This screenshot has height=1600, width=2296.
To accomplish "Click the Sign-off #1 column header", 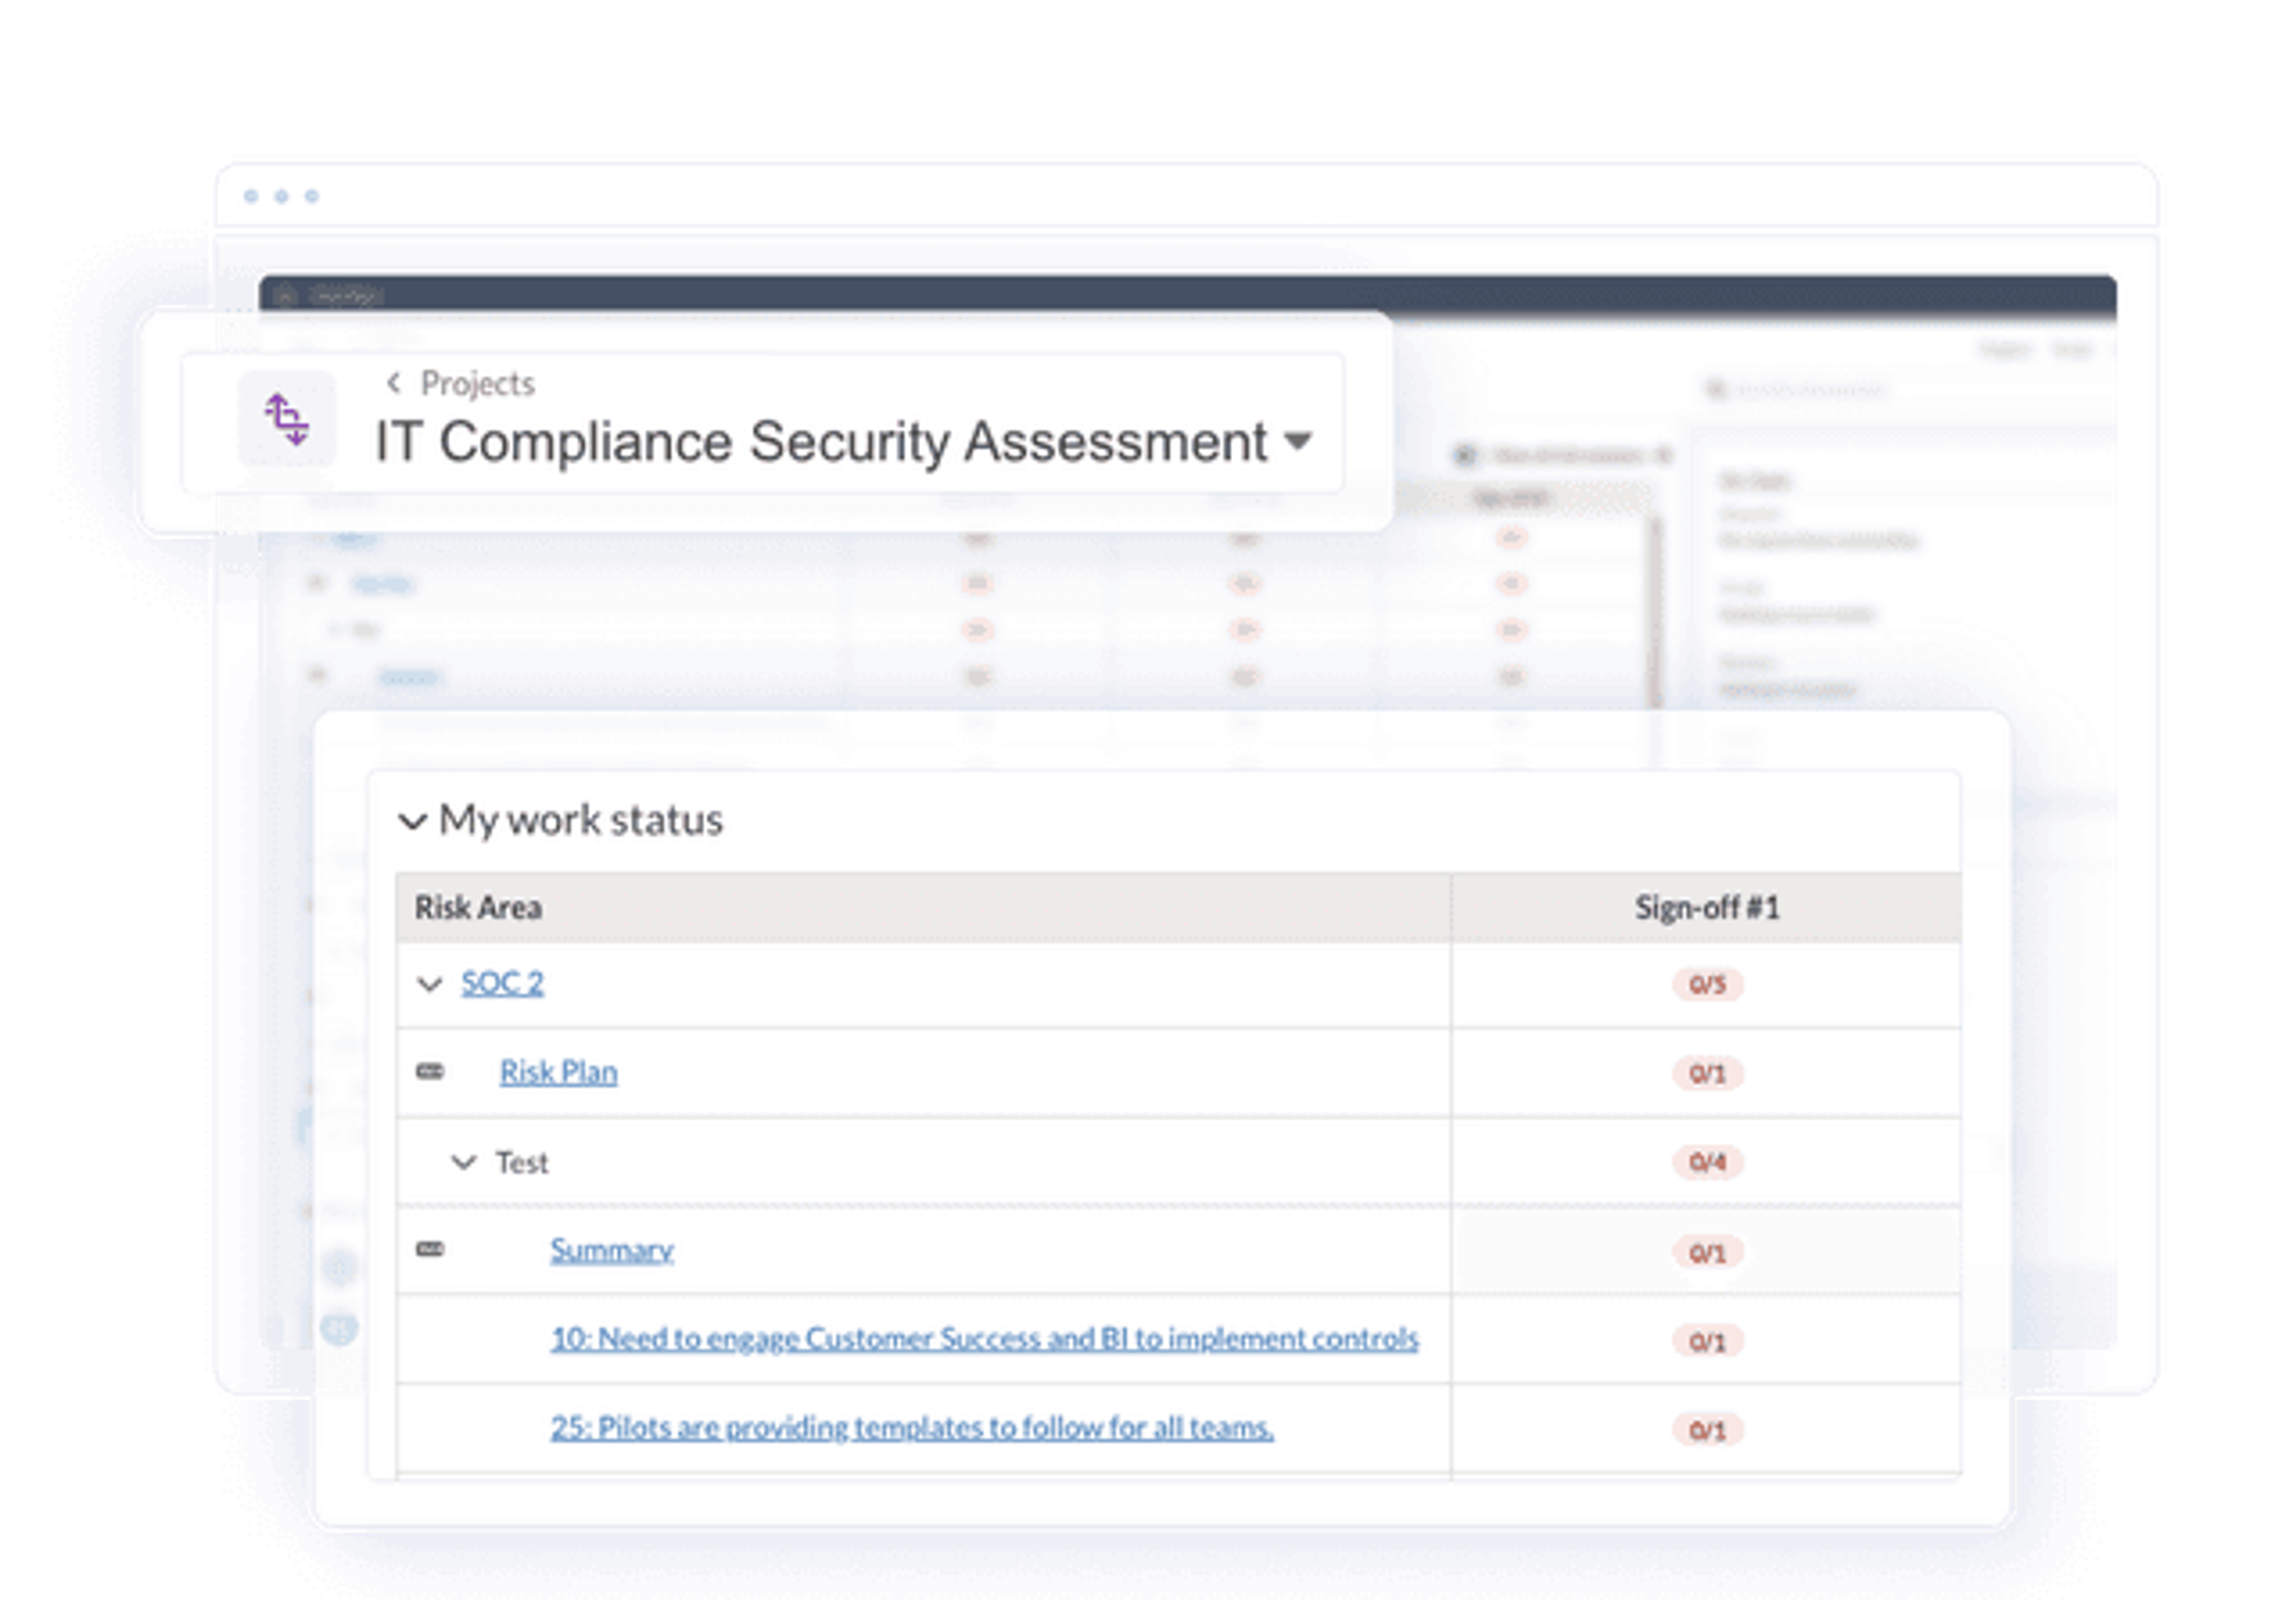I will coord(1706,908).
